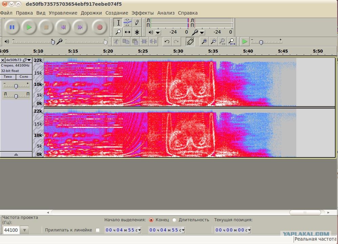This screenshot has height=244, width=338.
Task: Click the Redo arrow icon
Action: tap(176, 41)
